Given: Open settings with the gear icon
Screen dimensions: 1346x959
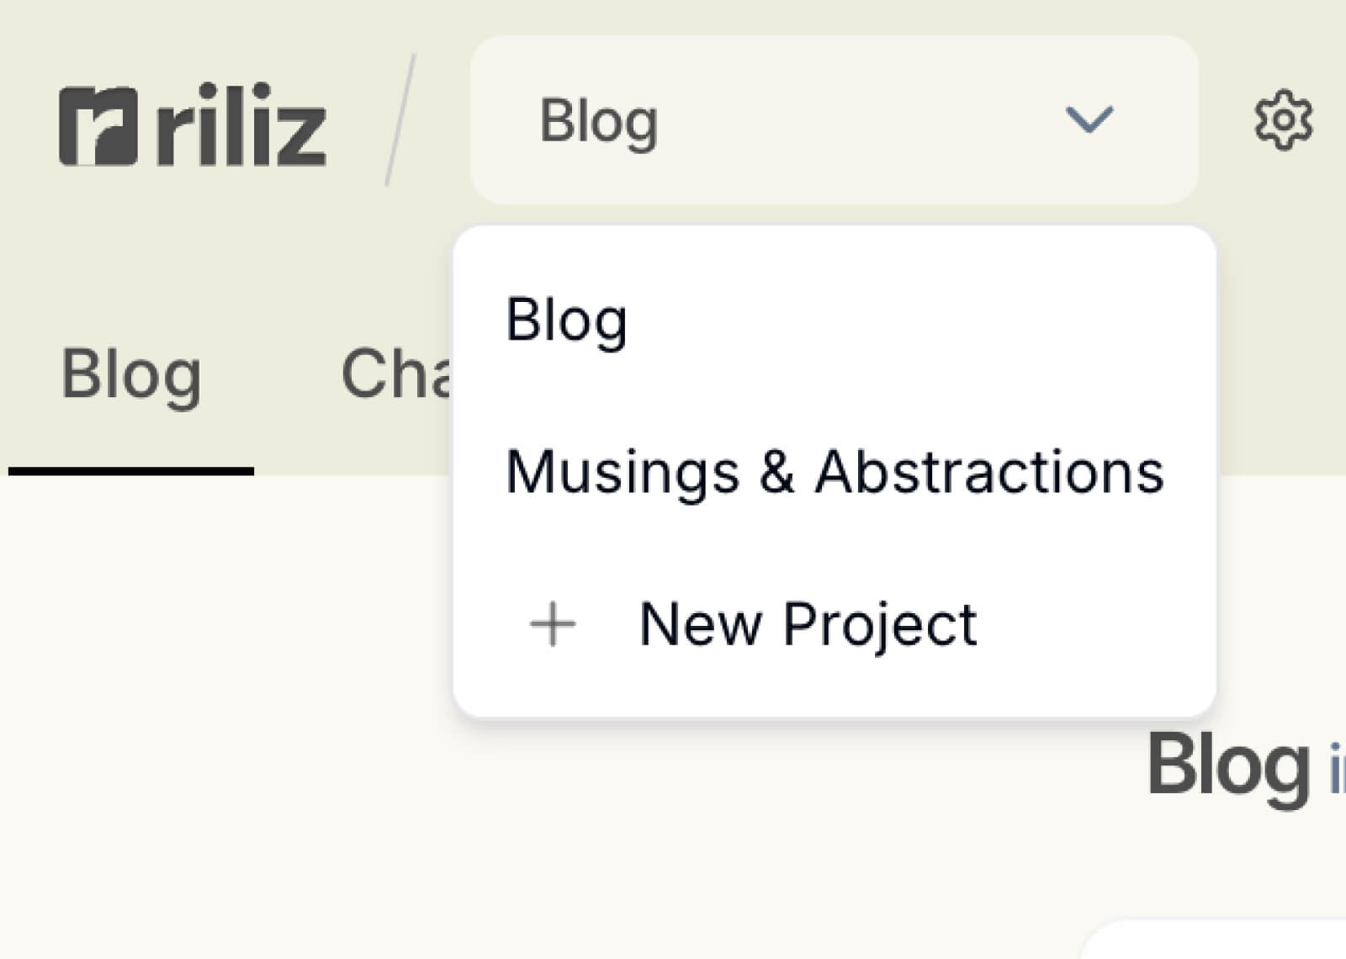Looking at the screenshot, I should tap(1282, 120).
